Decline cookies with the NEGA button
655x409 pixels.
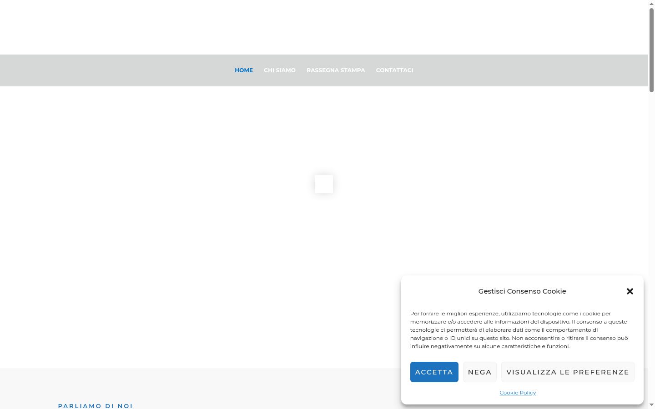click(479, 372)
